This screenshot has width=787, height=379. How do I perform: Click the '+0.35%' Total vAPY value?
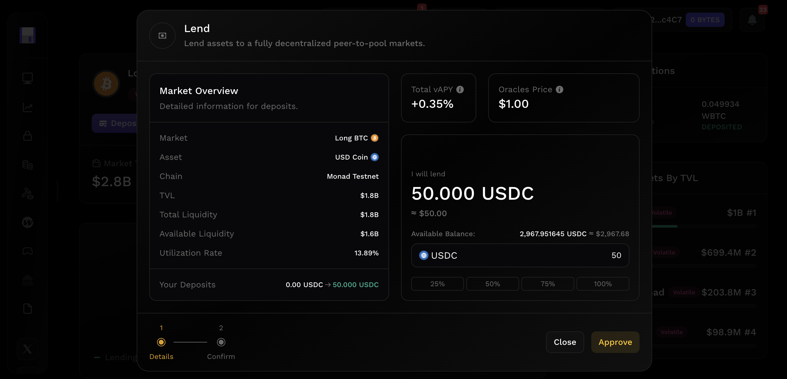pyautogui.click(x=432, y=104)
